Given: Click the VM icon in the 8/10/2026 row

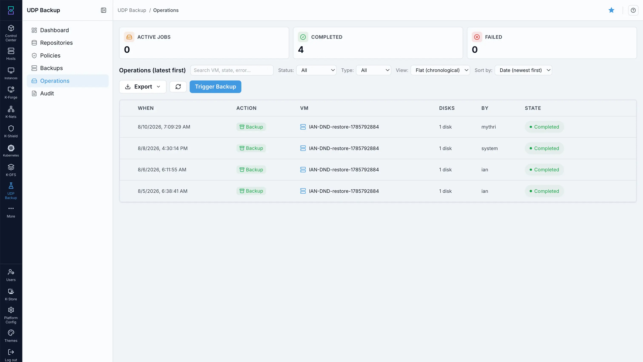Looking at the screenshot, I should (x=303, y=127).
